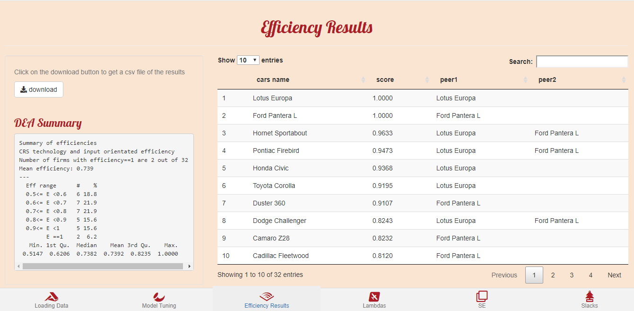
Task: Sort table by cars name column
Action: click(273, 80)
